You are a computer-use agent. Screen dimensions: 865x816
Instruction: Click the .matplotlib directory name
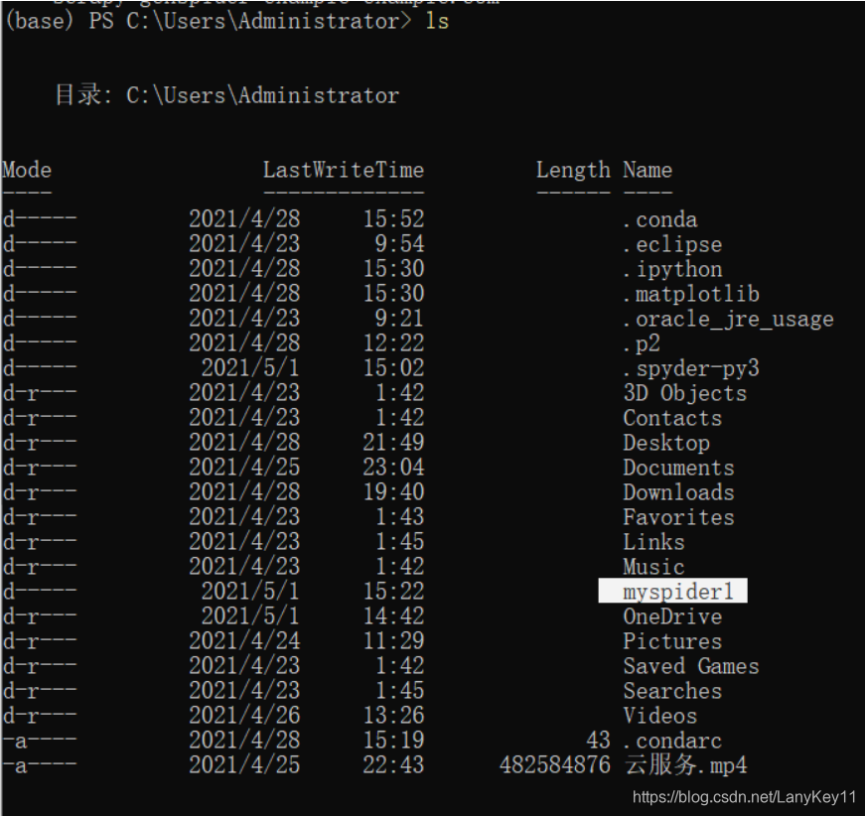(691, 294)
